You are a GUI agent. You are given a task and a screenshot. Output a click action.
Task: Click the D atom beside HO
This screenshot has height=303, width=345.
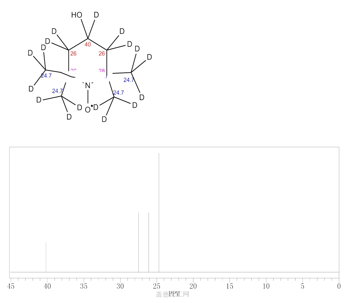[96, 15]
